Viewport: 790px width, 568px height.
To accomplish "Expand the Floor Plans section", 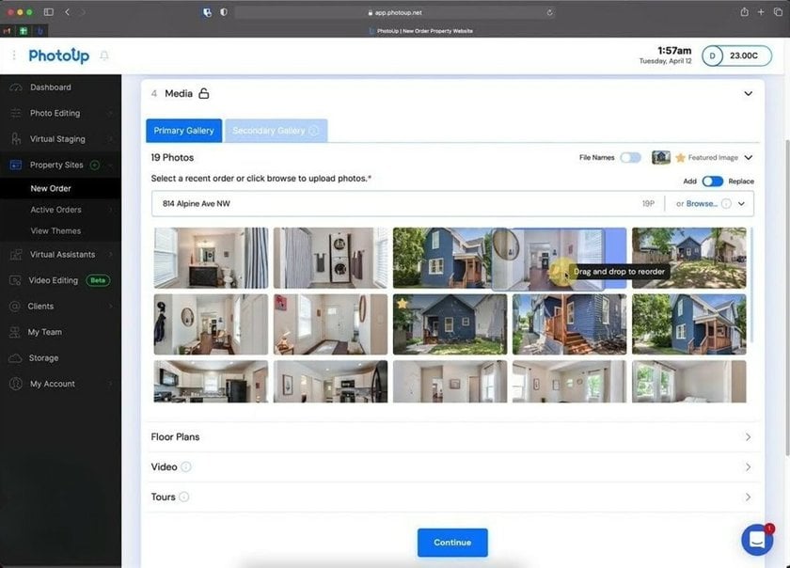I will point(451,436).
